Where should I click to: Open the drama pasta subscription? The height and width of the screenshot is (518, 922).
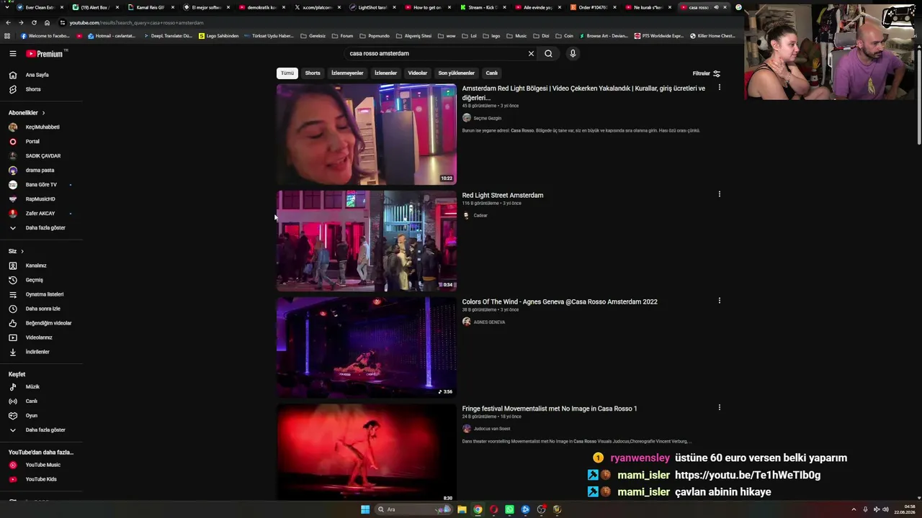(x=40, y=171)
